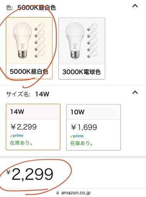Click the 3000K電球色 caption text

coord(81,72)
